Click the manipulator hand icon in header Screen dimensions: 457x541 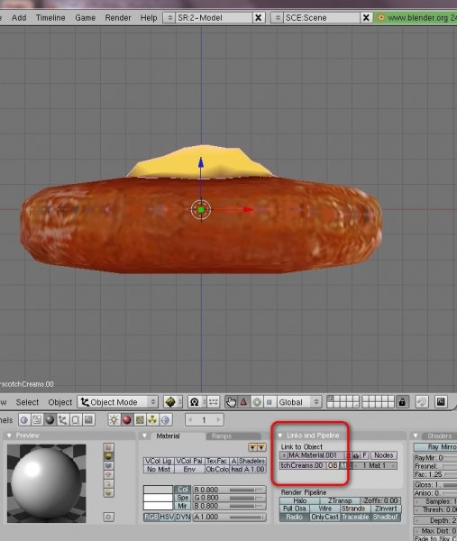pos(231,402)
